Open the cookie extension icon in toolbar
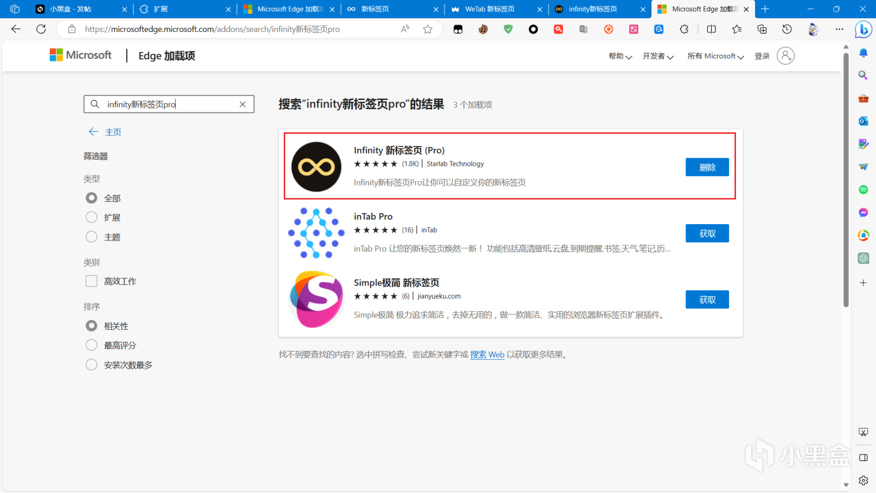876x493 pixels. [483, 29]
